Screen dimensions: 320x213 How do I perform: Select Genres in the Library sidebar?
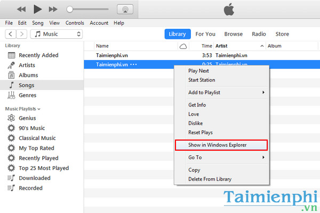(x=42, y=95)
